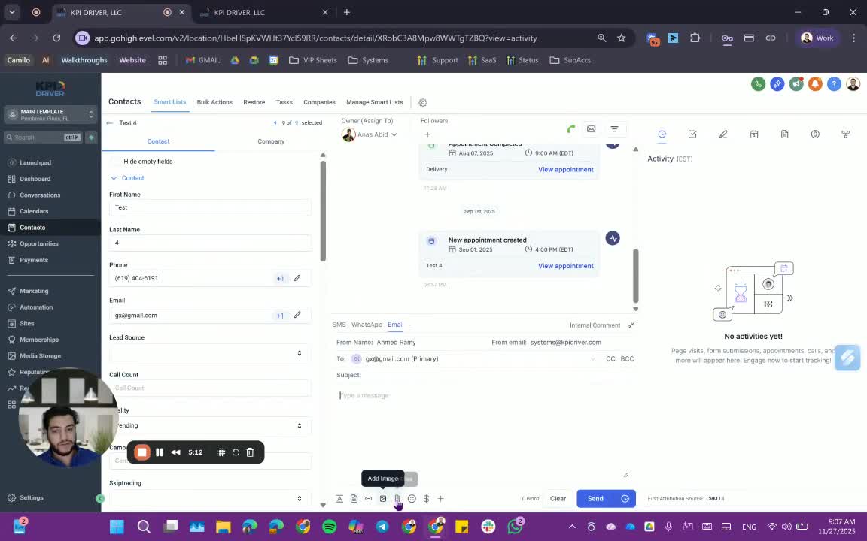The image size is (867, 541).
Task: Click the envelope icon in conversation header
Action: click(591, 129)
